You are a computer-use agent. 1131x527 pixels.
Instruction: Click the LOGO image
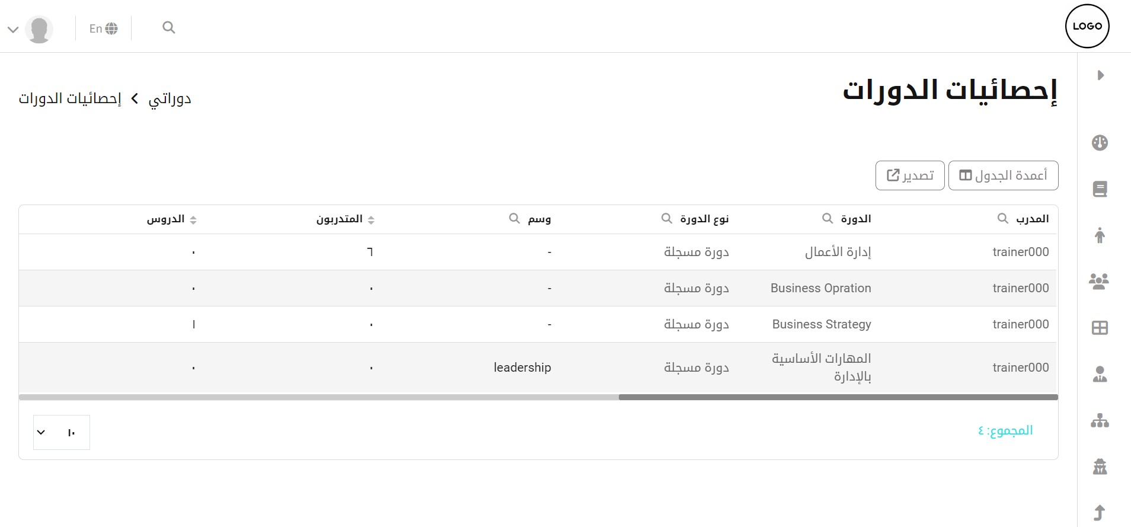[1087, 26]
